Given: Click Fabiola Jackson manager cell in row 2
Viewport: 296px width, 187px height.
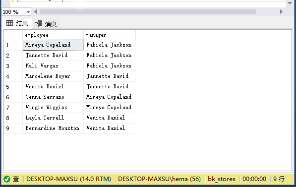Looking at the screenshot, I should point(109,56).
